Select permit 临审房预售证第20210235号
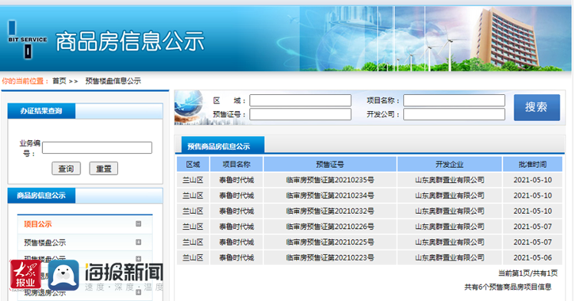Image resolution: width=575 pixels, height=301 pixels. tap(330, 180)
